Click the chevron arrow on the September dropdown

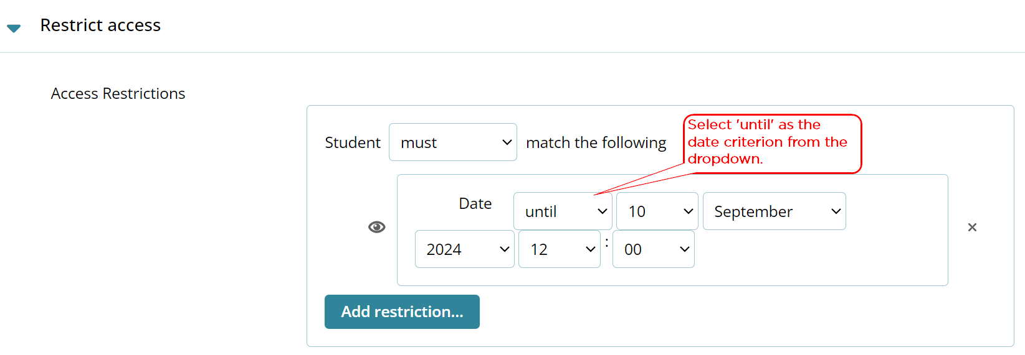(836, 211)
